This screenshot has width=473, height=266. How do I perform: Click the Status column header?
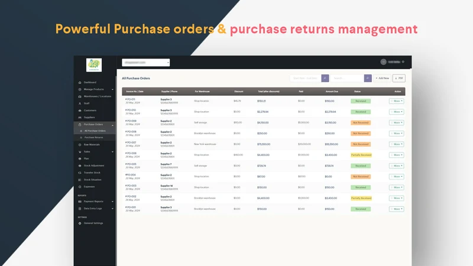[358, 92]
